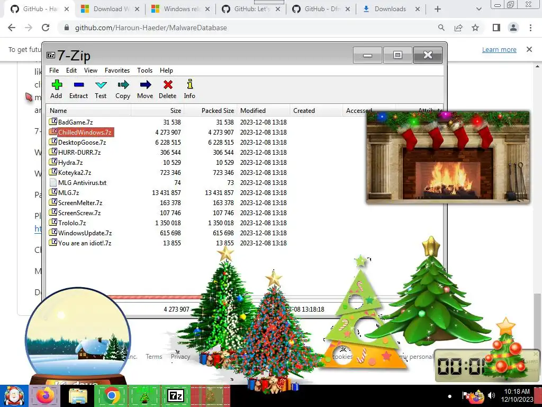
Task: Dismiss the Chrome info bar
Action: tap(529, 49)
